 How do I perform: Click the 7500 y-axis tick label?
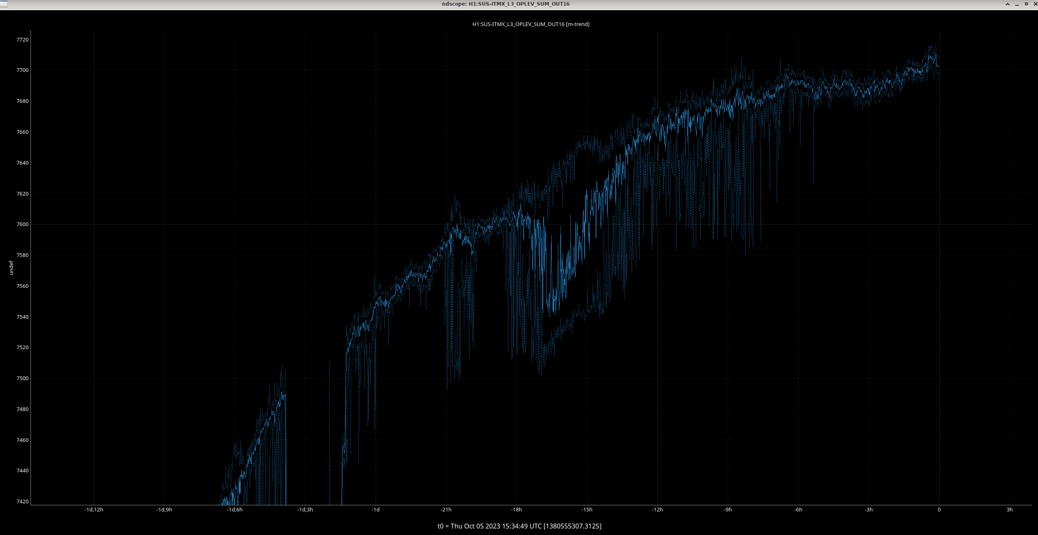pyautogui.click(x=22, y=378)
